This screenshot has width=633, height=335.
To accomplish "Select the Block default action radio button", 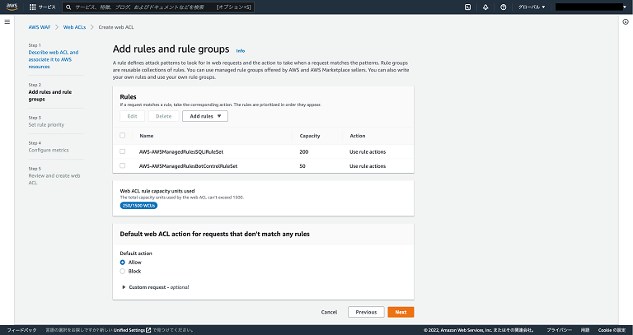I will (123, 270).
